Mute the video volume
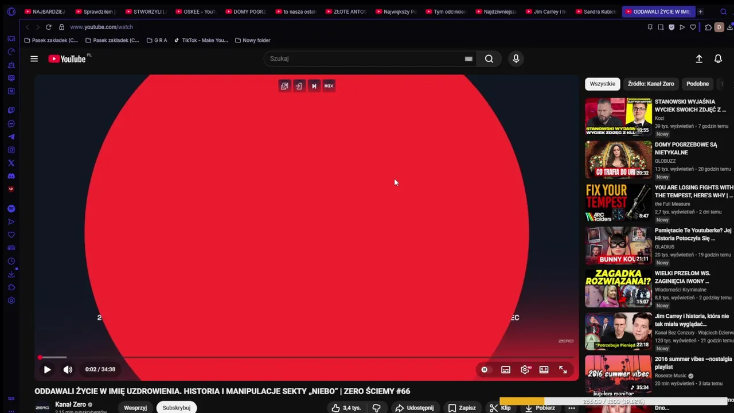This screenshot has width=734, height=413. (x=68, y=369)
